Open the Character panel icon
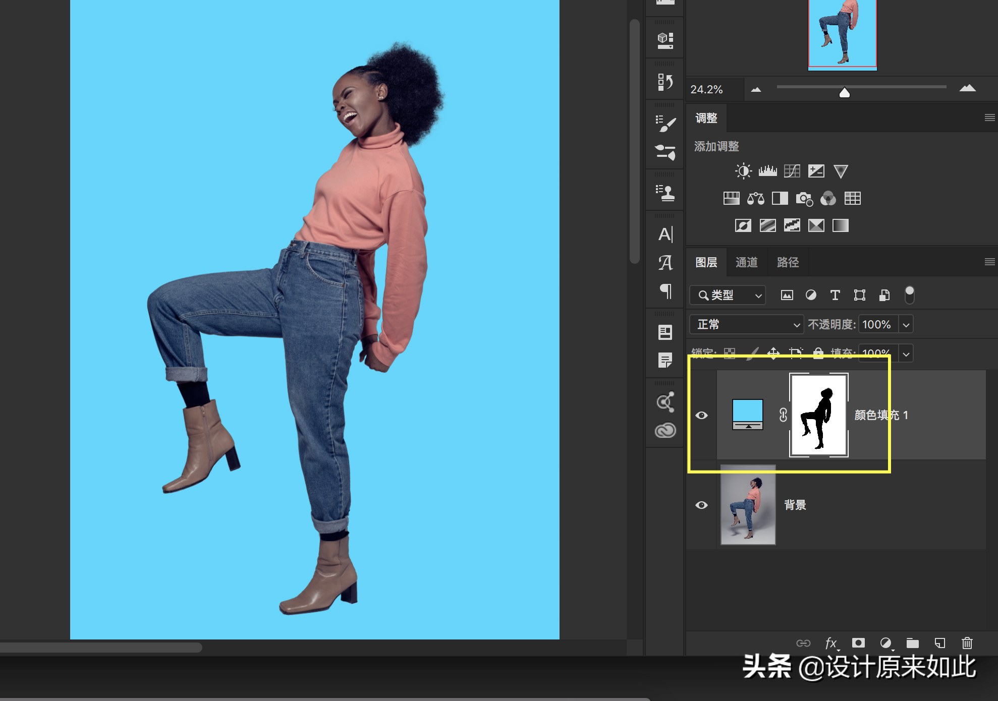Screen dimensions: 998x701 (x=665, y=235)
